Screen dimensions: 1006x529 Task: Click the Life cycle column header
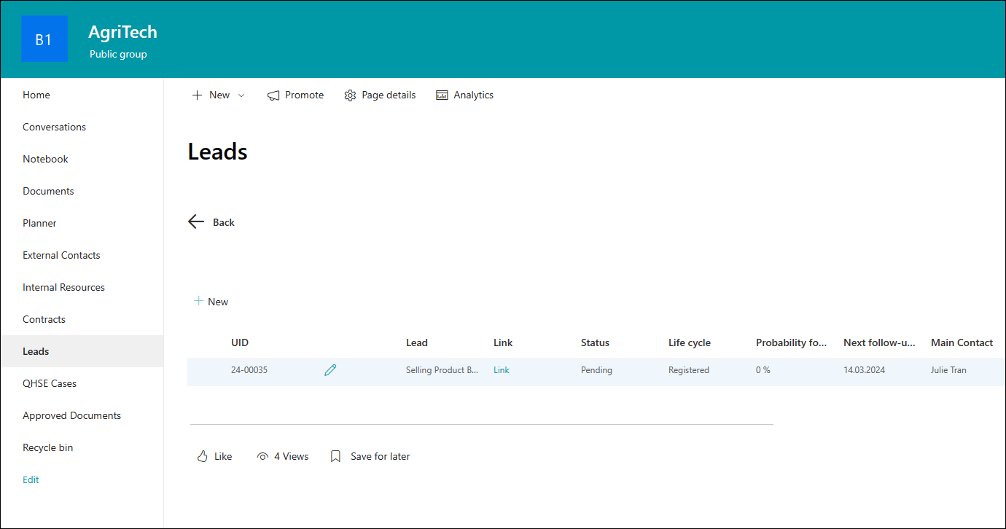[690, 342]
